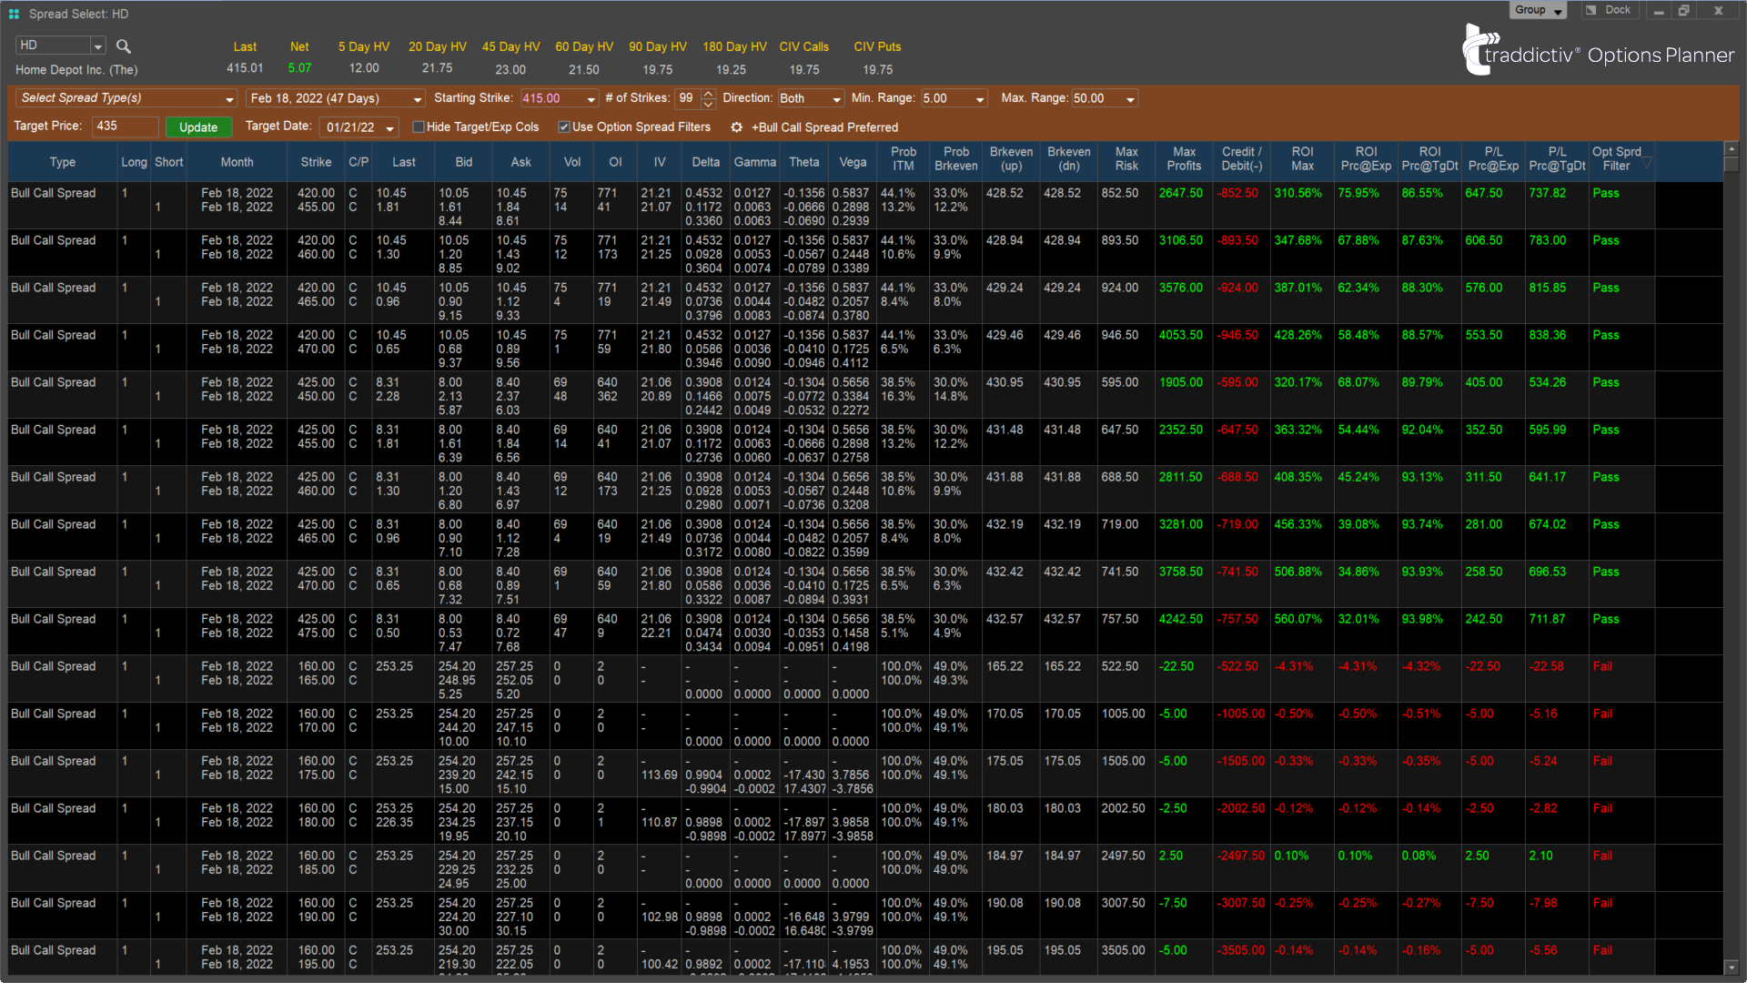
Task: Click the scrollbar down arrow
Action: point(1731,967)
